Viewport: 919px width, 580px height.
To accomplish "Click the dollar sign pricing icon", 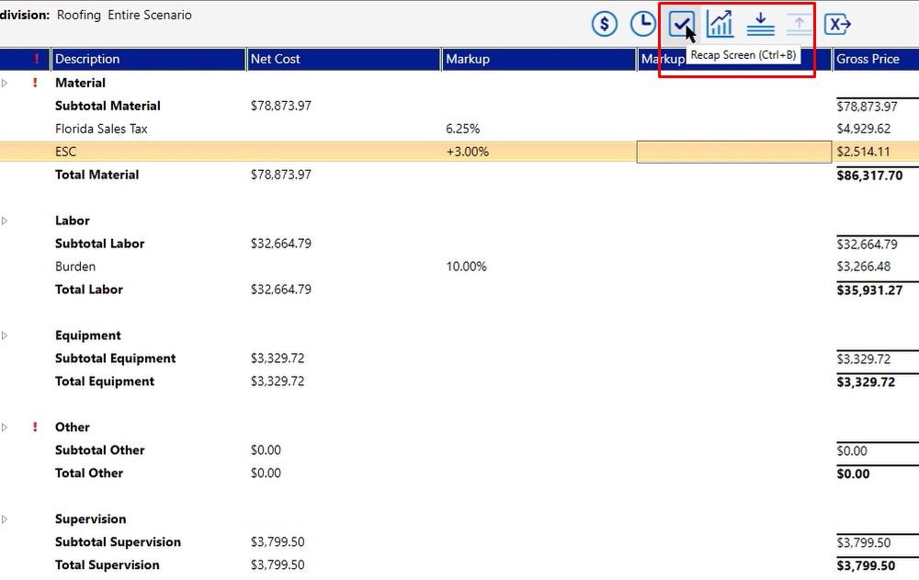I will 605,25.
